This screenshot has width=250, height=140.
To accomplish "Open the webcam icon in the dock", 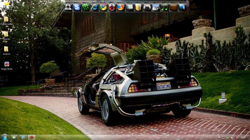I will [68, 7].
